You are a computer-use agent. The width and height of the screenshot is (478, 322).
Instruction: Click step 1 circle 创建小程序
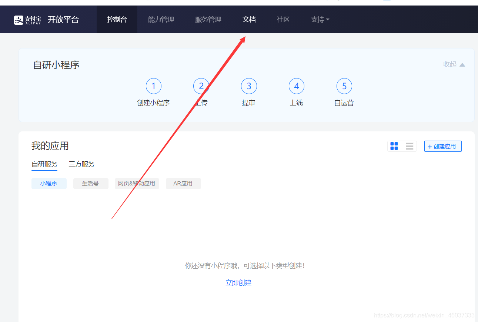click(x=154, y=86)
